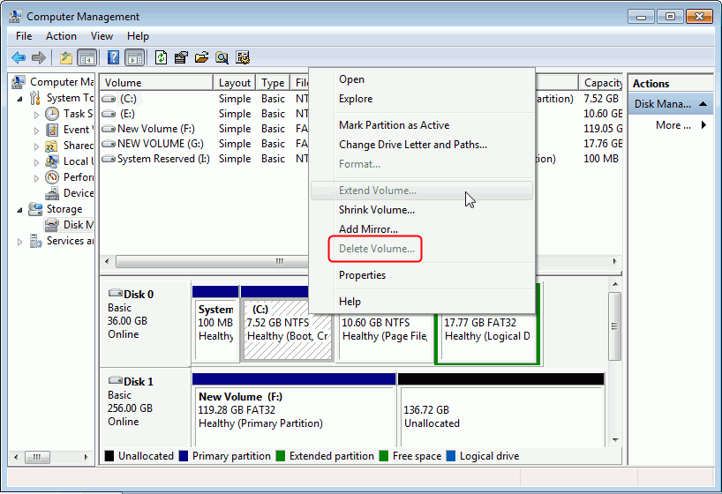This screenshot has height=494, width=722.
Task: Select the (E:) volume row
Action: pyautogui.click(x=205, y=114)
